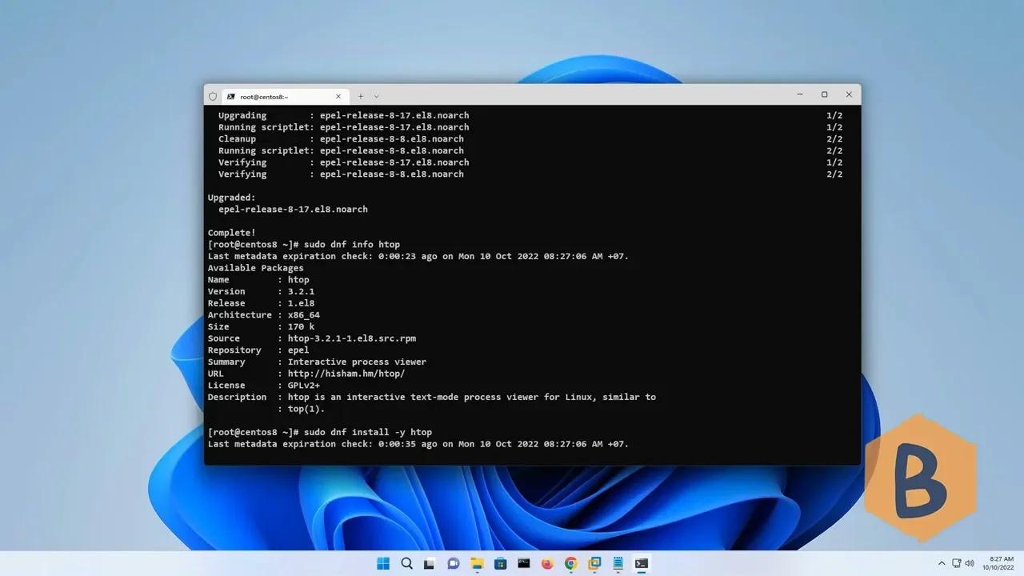This screenshot has width=1024, height=576.
Task: Launch Google Chrome from the taskbar
Action: tap(570, 563)
